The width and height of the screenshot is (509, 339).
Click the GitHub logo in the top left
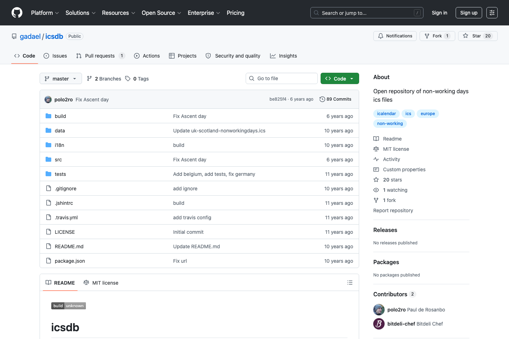(17, 13)
